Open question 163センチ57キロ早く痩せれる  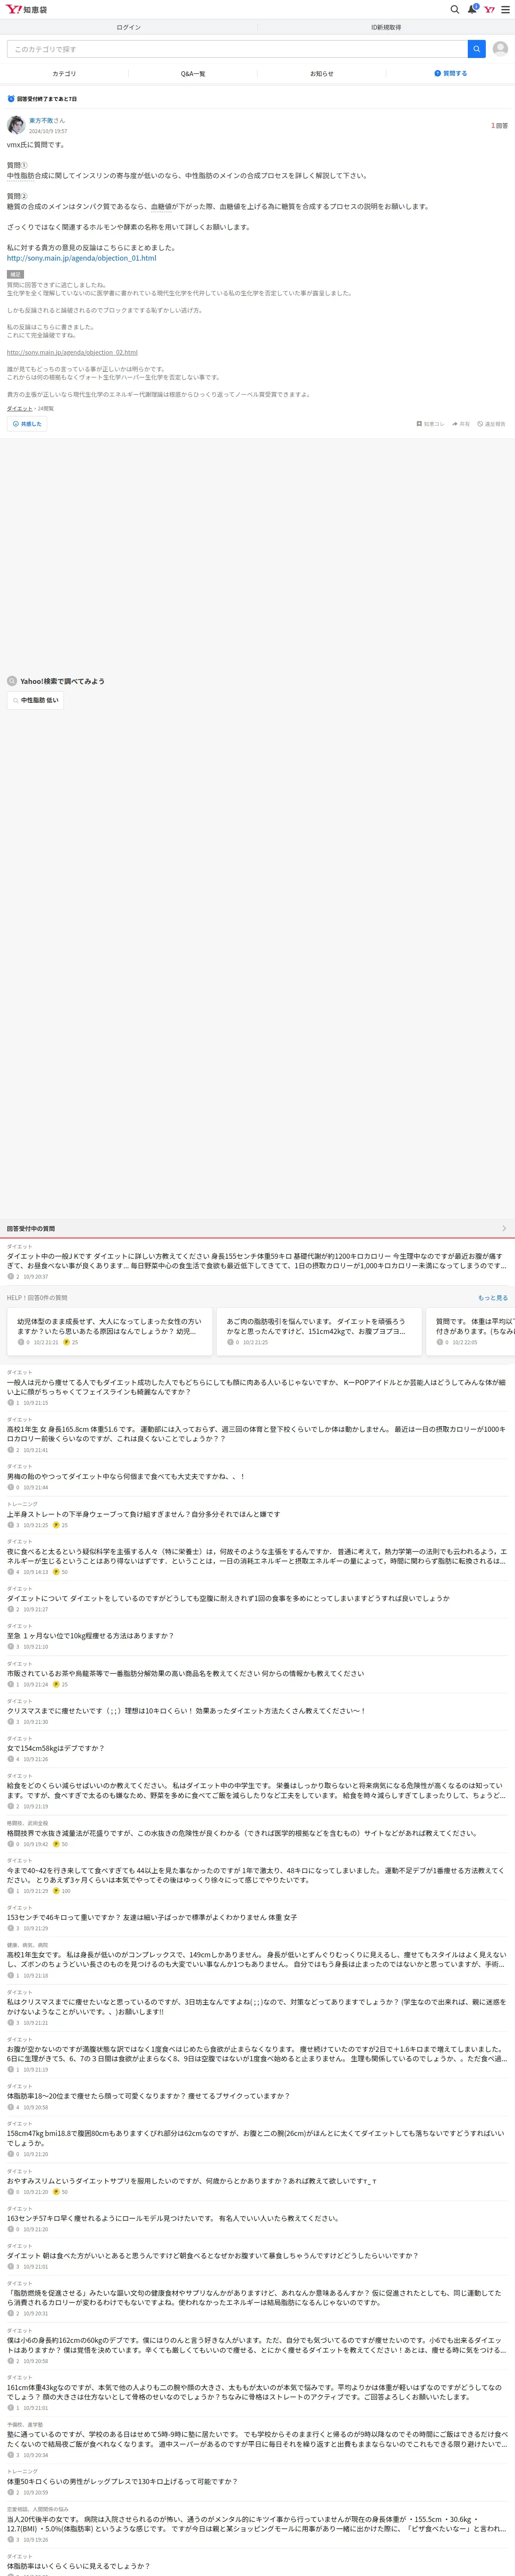tap(173, 2218)
